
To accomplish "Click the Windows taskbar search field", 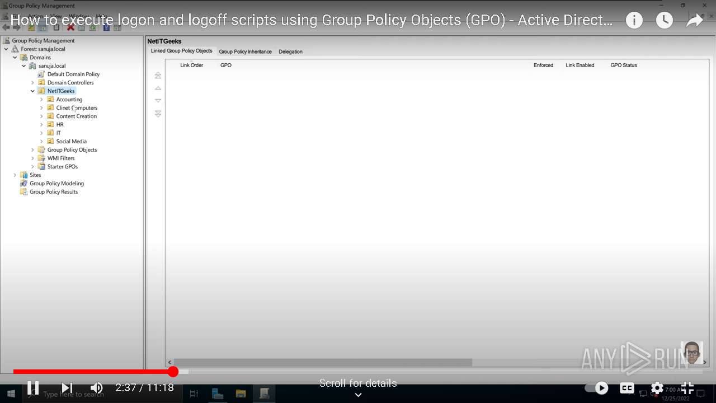I will point(102,394).
